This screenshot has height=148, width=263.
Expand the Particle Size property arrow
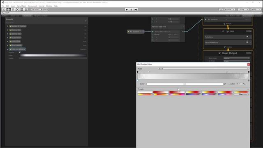click(7, 42)
